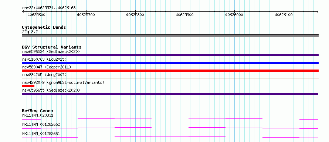The height and width of the screenshot is (142, 329).
Task: Click the thin brown line for nsv834205
Action: [170, 78]
